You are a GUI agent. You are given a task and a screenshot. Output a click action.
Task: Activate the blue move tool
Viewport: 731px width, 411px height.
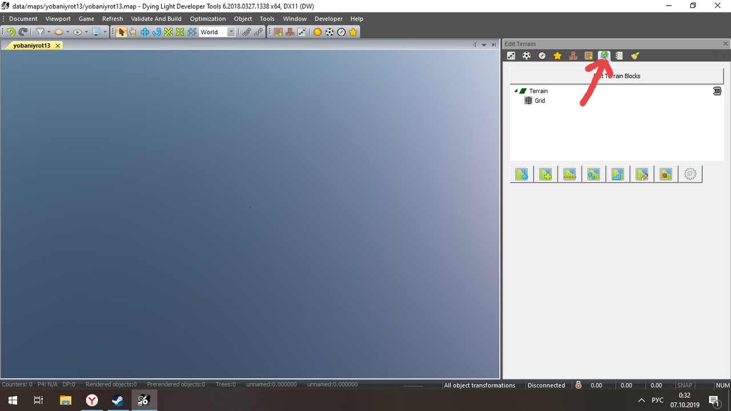coord(144,32)
